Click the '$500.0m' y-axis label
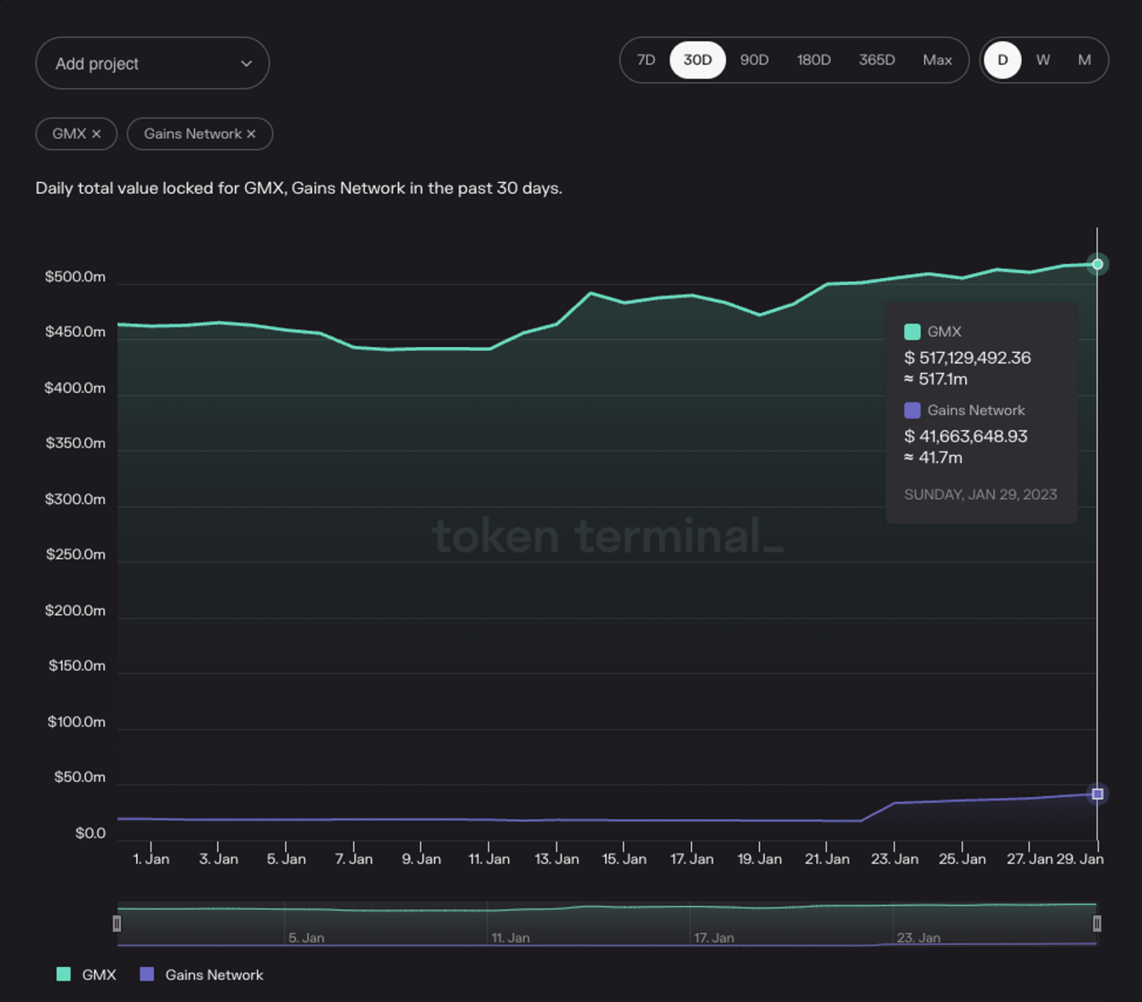This screenshot has height=1002, width=1142. coord(75,277)
